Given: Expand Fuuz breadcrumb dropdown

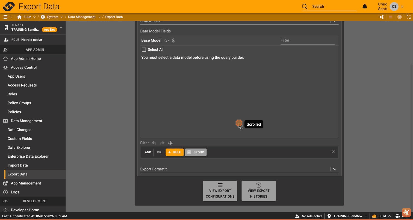Looking at the screenshot, I should 34,17.
